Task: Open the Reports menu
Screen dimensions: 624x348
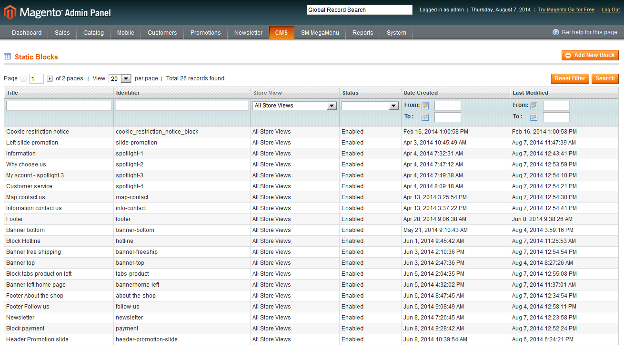Action: [x=363, y=33]
